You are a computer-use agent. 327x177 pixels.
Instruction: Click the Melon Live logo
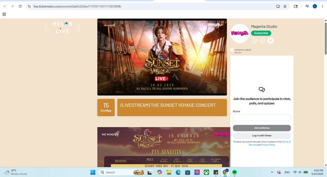pos(62,27)
